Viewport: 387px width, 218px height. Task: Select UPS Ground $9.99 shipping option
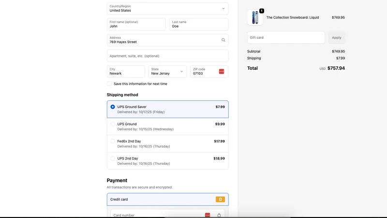point(167,126)
